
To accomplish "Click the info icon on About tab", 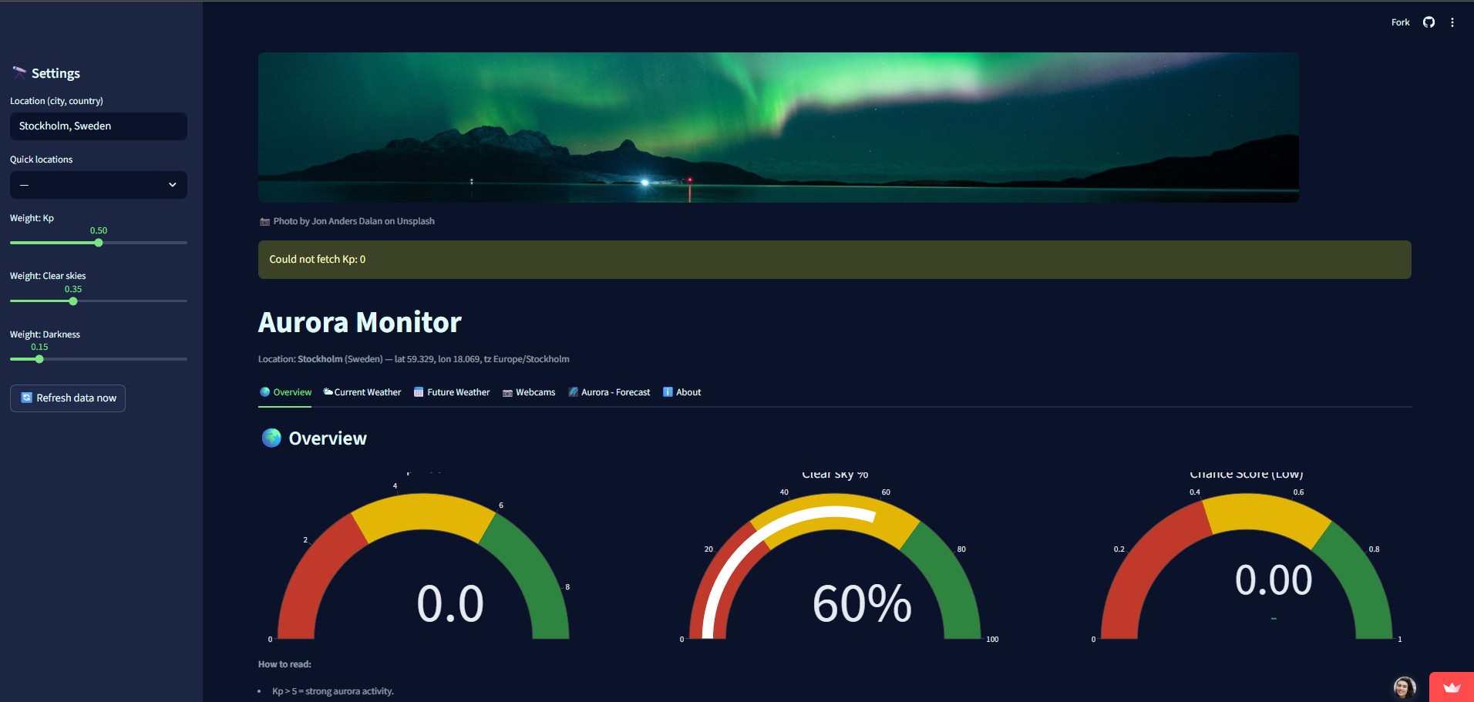I will (x=668, y=392).
